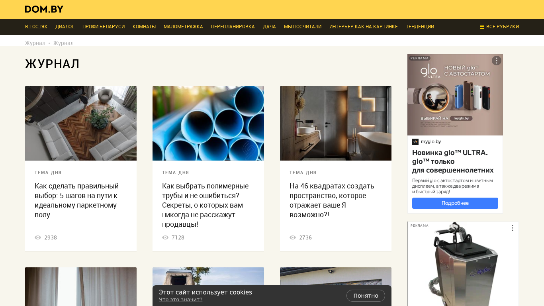Screen dimensions: 544x306
Task: Click the eye icon beside 2736 views
Action: point(293,237)
